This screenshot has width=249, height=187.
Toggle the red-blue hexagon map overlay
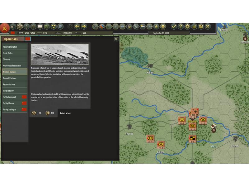(102, 26)
